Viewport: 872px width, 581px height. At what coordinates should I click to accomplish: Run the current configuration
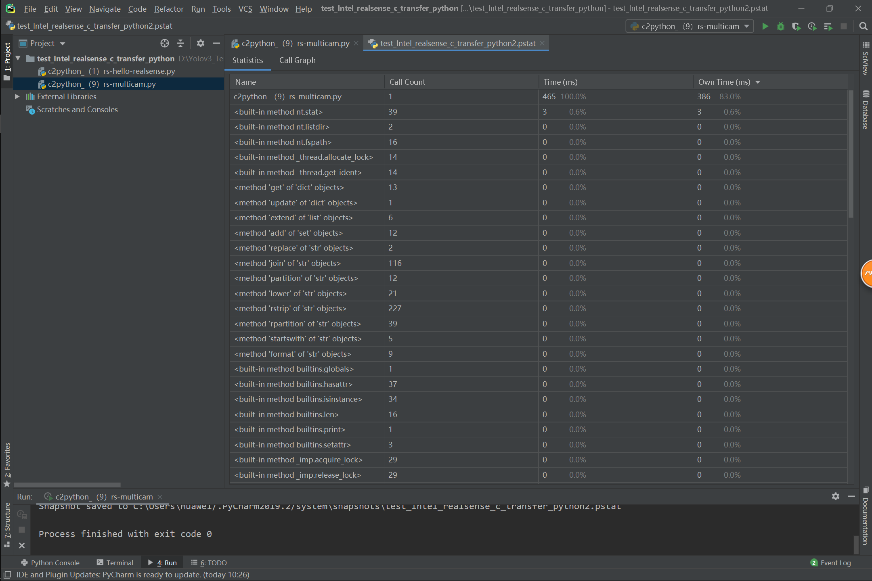click(x=765, y=26)
